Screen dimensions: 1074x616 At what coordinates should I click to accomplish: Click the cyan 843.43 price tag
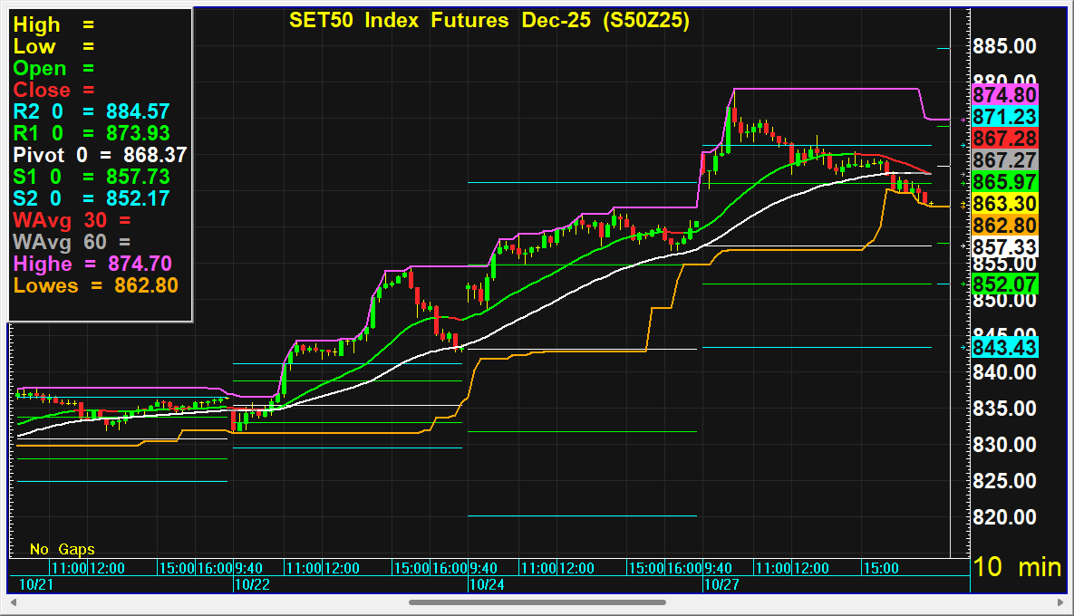pos(1004,348)
